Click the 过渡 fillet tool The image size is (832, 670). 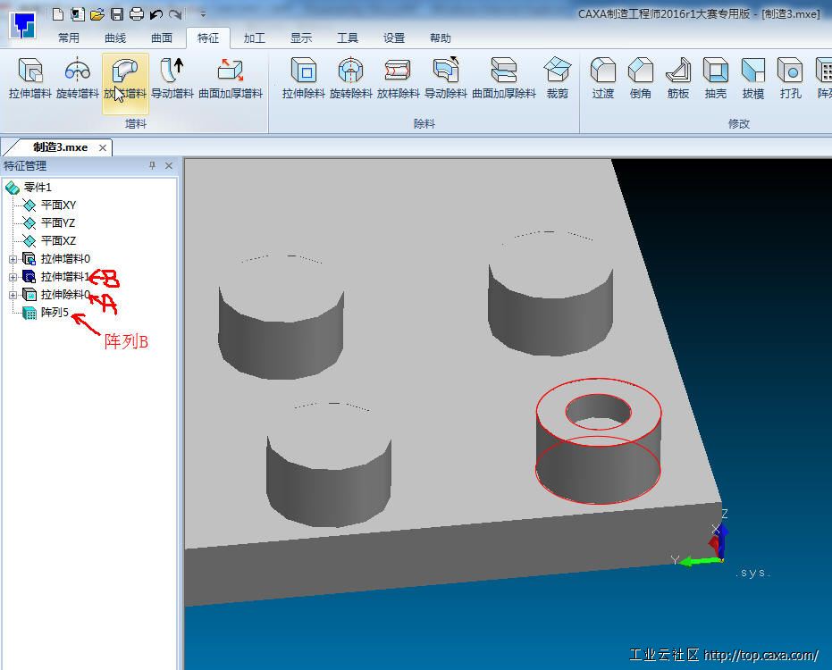603,78
